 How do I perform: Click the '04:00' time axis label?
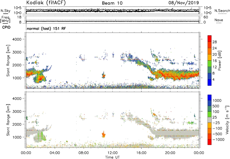pos(55,153)
